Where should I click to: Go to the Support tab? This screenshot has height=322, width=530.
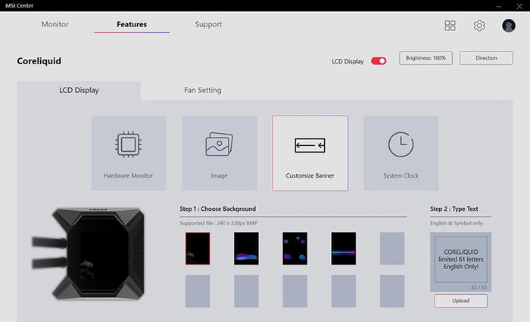pos(208,24)
